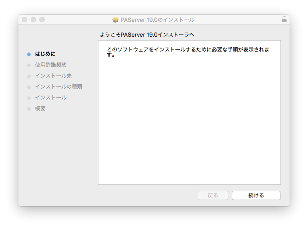Click the lock icon in the title bar
The width and height of the screenshot is (308, 228).
[x=284, y=19]
